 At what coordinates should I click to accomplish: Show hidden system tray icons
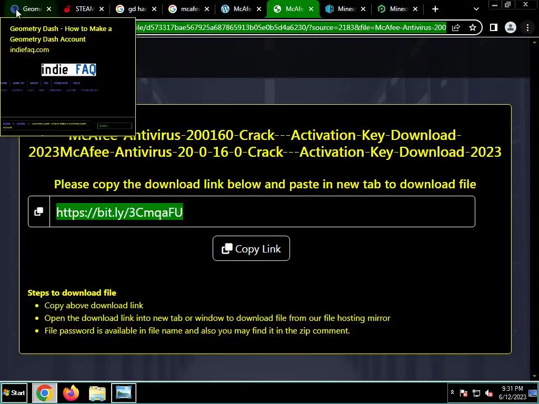coord(452,392)
